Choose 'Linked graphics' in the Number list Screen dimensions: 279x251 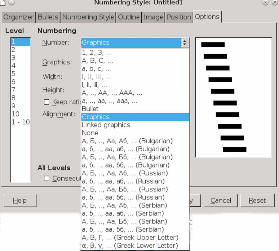tap(106, 125)
